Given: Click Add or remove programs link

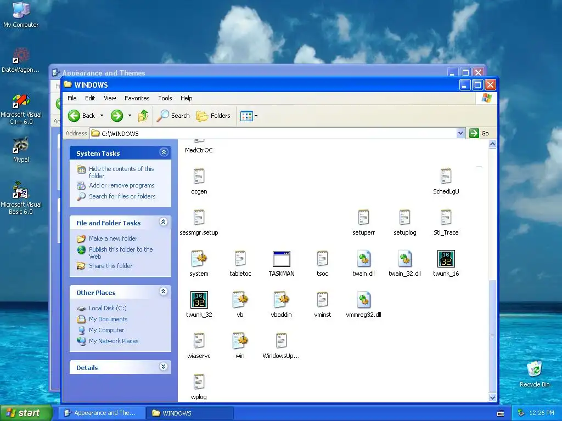Looking at the screenshot, I should coord(121,185).
